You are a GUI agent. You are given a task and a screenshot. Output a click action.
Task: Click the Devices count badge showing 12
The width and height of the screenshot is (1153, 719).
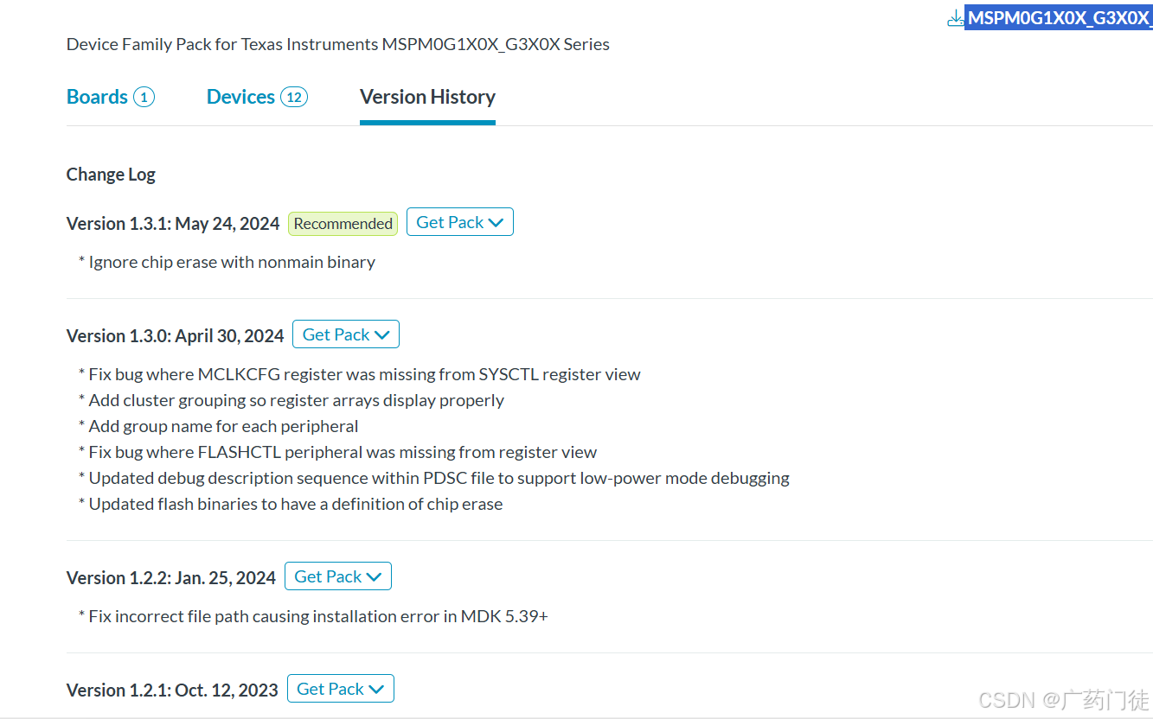pos(294,97)
